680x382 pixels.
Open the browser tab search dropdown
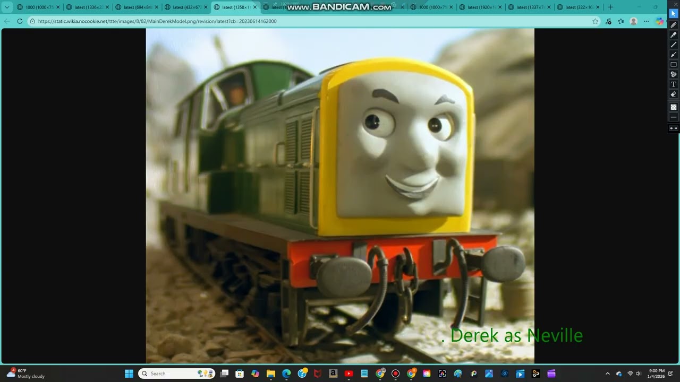click(x=7, y=7)
